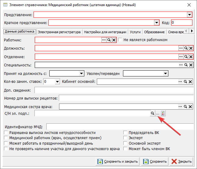Open Принят на должность с date dropdown

(81, 73)
